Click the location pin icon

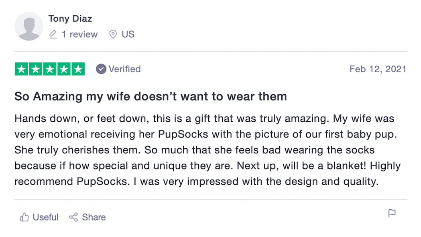click(x=113, y=35)
